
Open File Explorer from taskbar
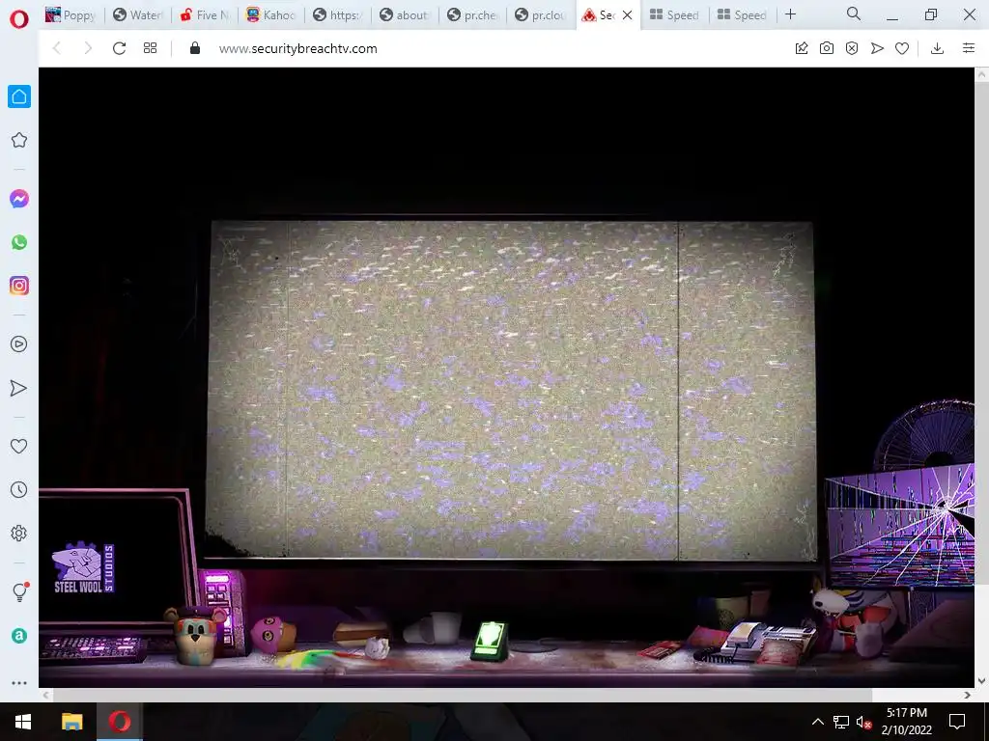tap(71, 722)
